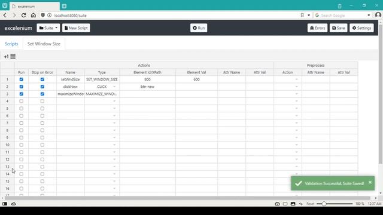Click the shield tracker blocker icon
This screenshot has height=215, width=383.
42,15
